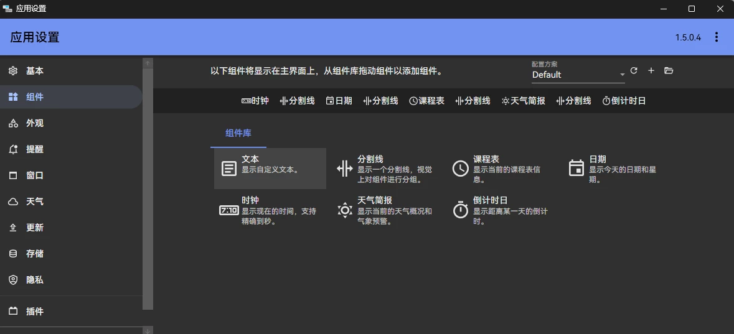Image resolution: width=734 pixels, height=334 pixels.
Task: Click the 倒计时日 title in the library
Action: (x=490, y=200)
